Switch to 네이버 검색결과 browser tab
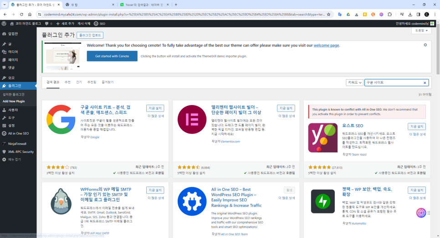The width and height of the screenshot is (440, 238). click(144, 5)
